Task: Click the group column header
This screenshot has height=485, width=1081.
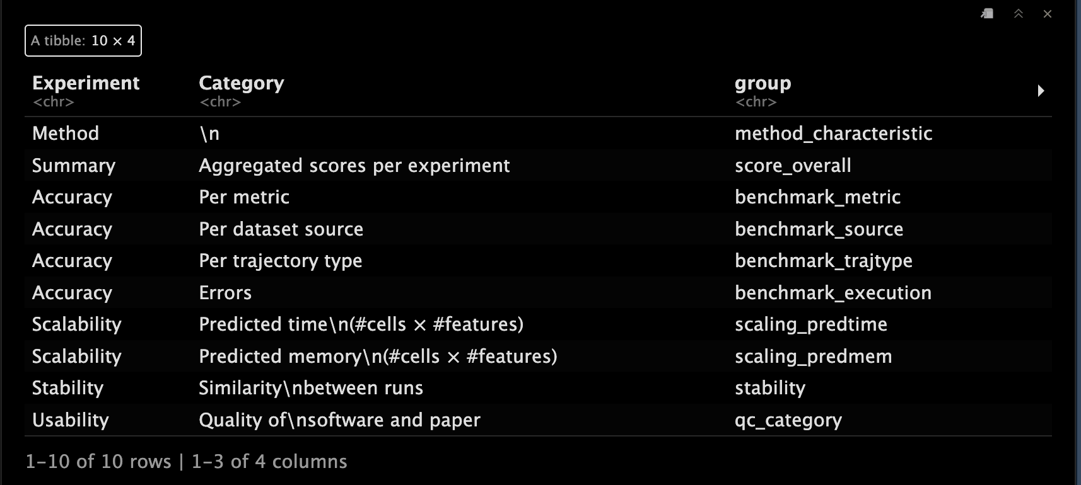Action: click(x=763, y=83)
